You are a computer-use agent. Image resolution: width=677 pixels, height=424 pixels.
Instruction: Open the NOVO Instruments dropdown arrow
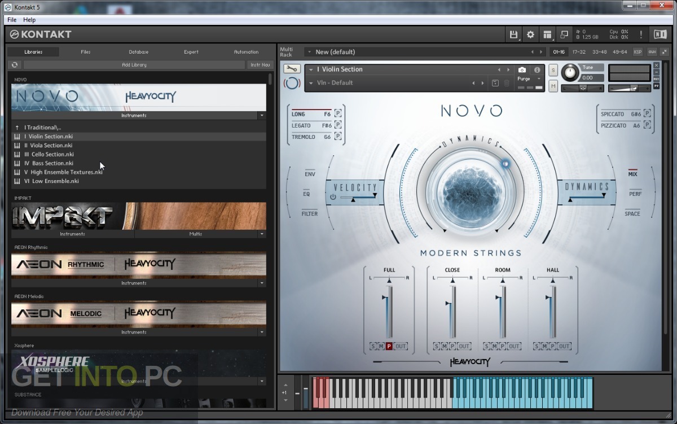click(261, 115)
